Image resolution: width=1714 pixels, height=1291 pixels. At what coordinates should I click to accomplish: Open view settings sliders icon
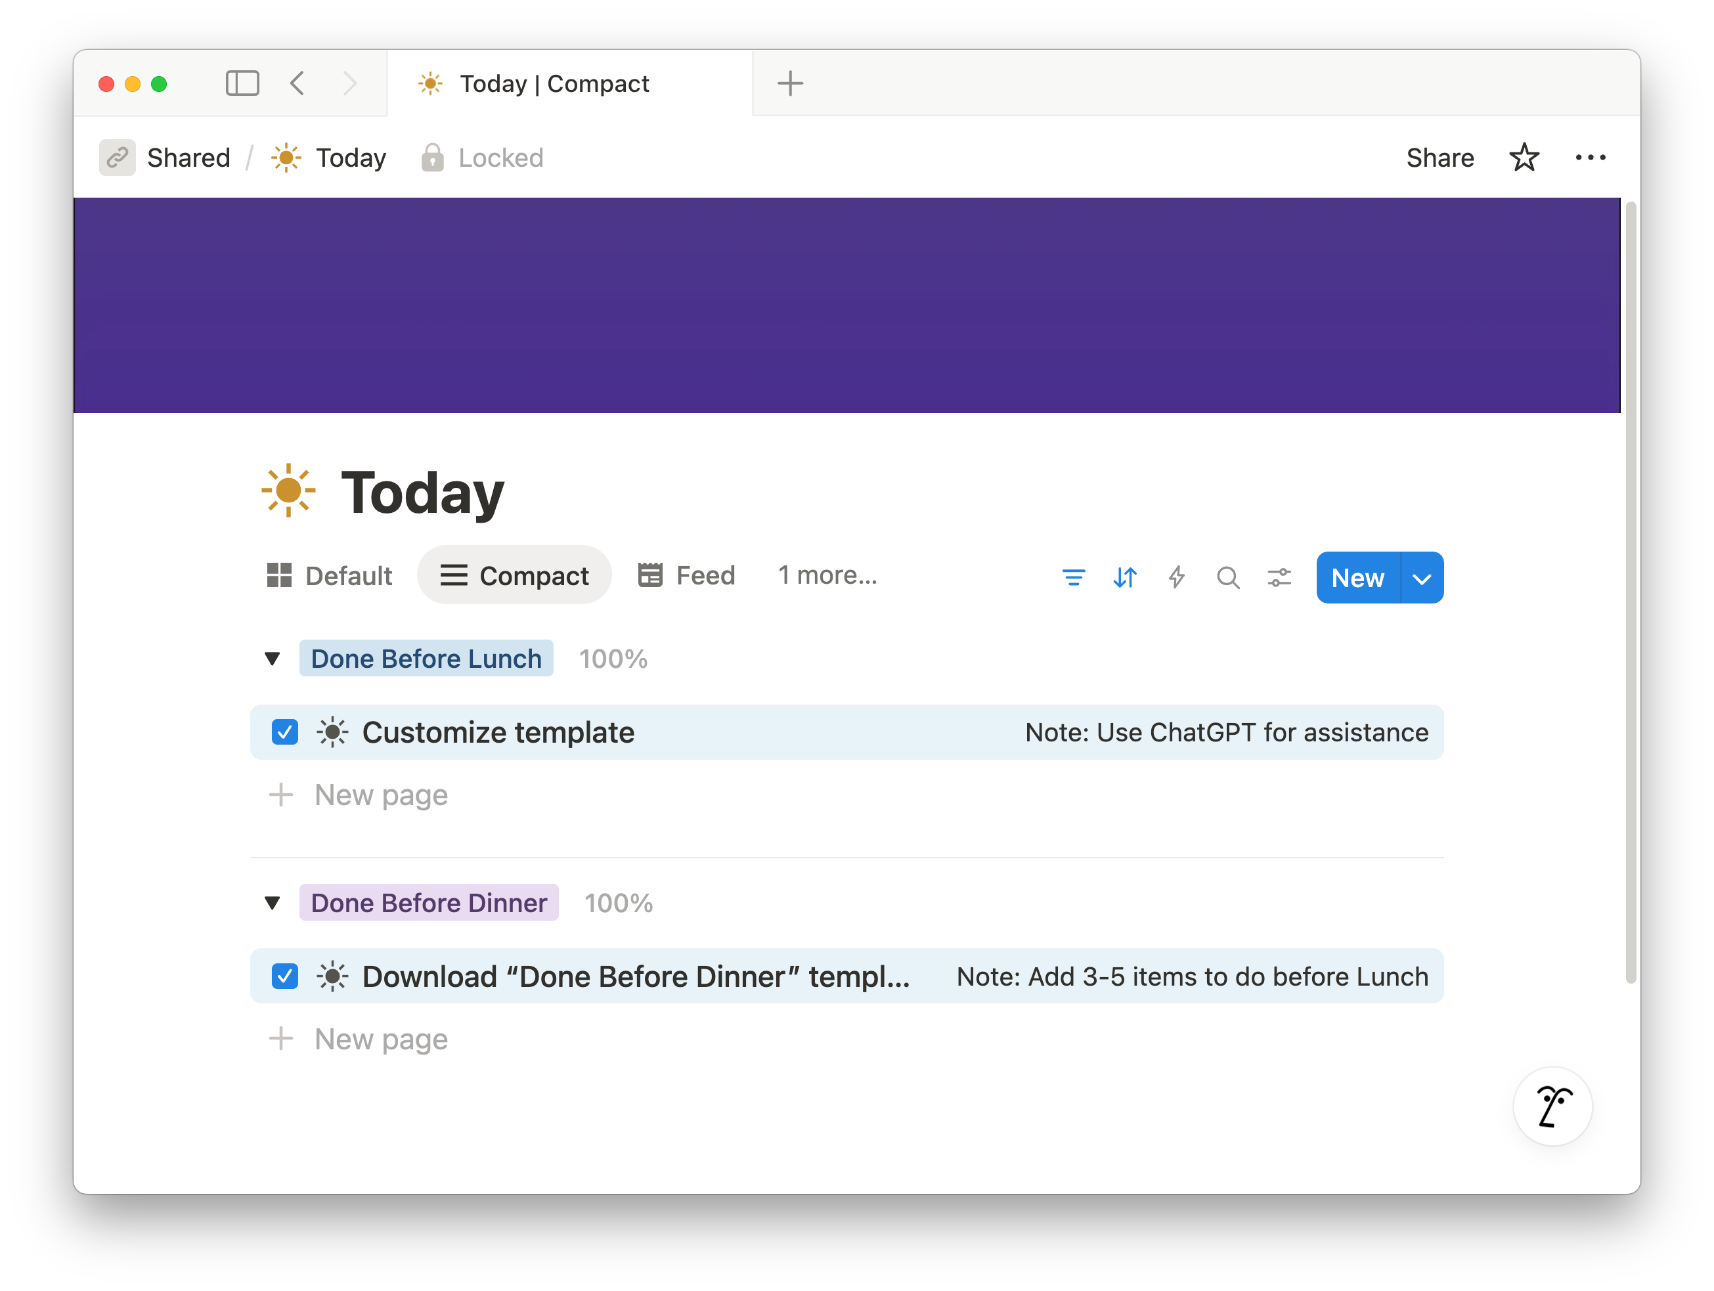(x=1279, y=577)
